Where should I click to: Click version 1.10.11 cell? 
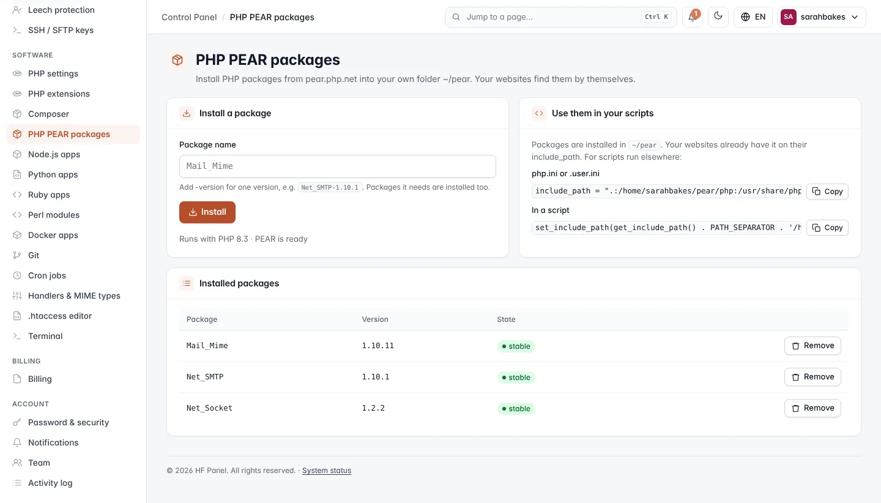378,346
